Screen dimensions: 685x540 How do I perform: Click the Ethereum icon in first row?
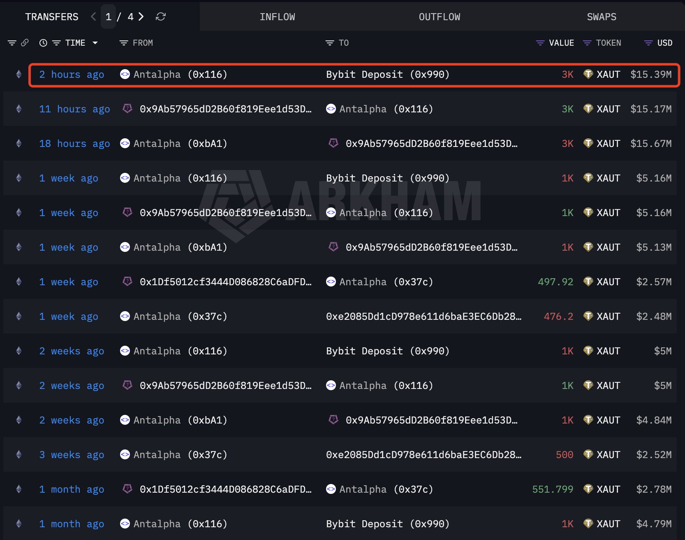click(x=19, y=74)
